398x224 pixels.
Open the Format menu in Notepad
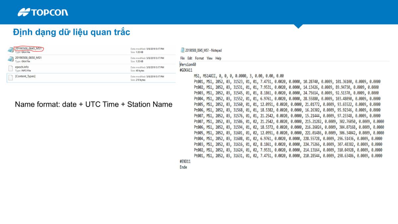(x=199, y=58)
